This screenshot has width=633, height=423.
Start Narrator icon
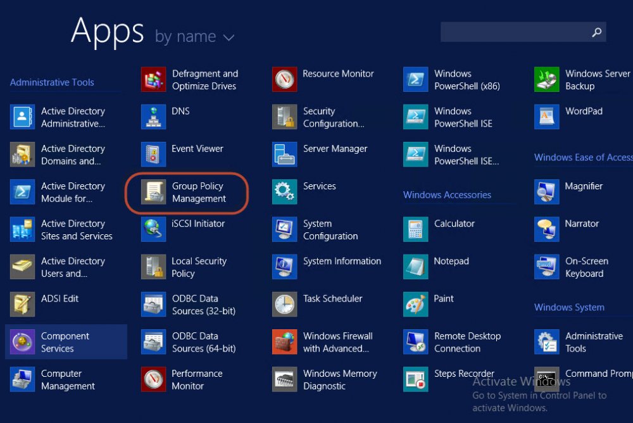(547, 229)
